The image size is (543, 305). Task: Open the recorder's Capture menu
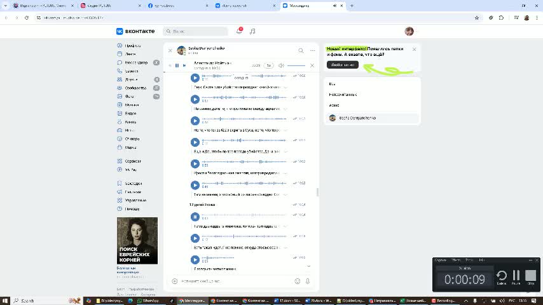click(441, 260)
